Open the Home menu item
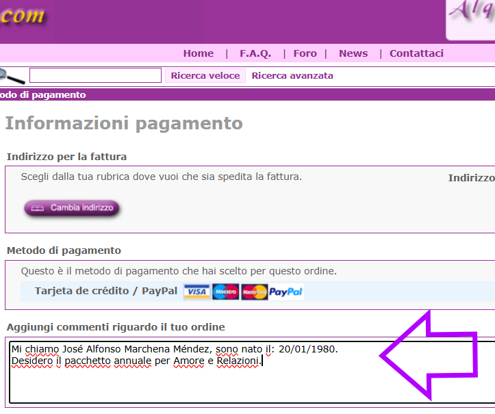The image size is (495, 414). pyautogui.click(x=199, y=53)
